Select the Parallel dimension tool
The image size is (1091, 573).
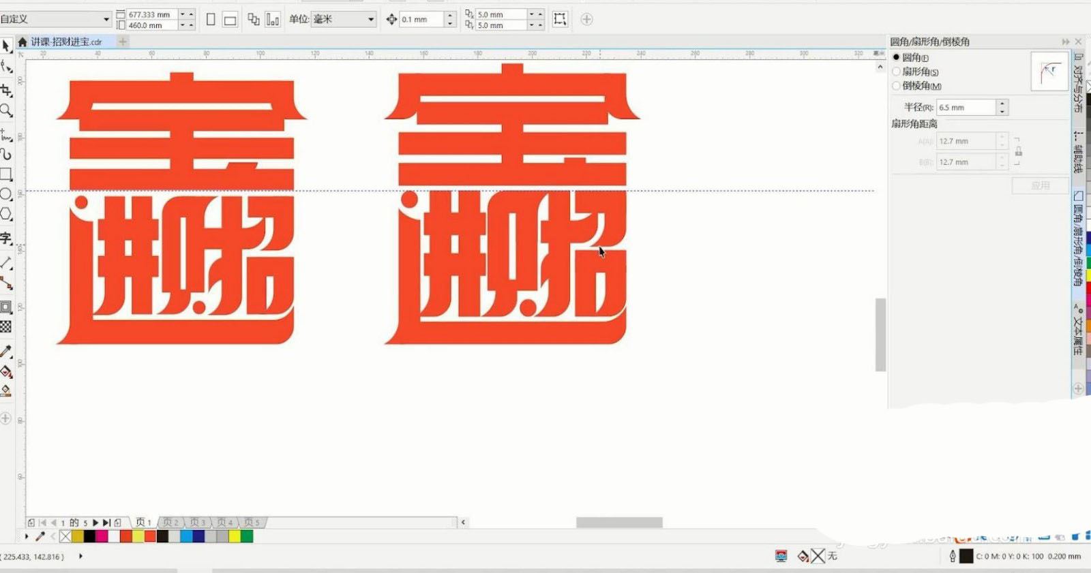(6, 262)
